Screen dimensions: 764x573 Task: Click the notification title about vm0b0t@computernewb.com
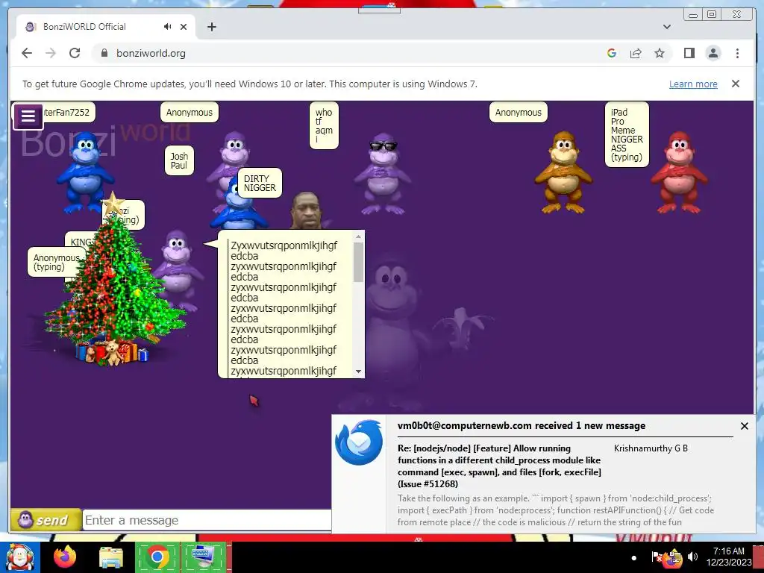pos(522,426)
